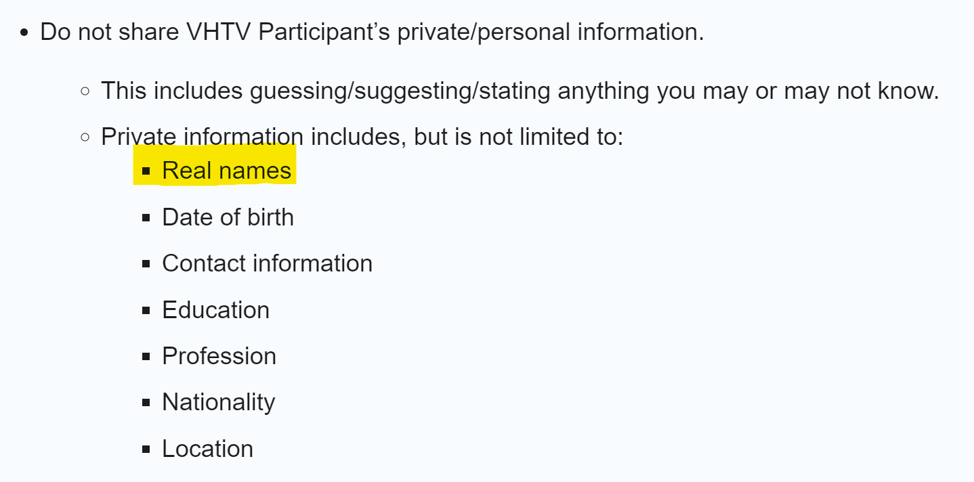The width and height of the screenshot is (974, 482).
Task: Click the square bullet next to "Location"
Action: [x=146, y=450]
